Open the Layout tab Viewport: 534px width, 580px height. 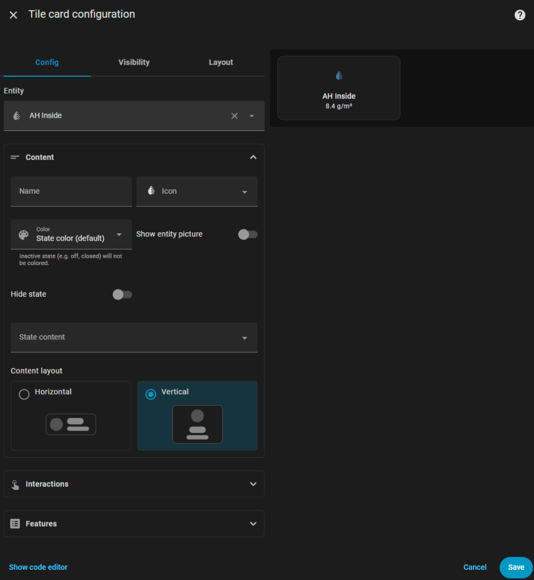click(221, 62)
